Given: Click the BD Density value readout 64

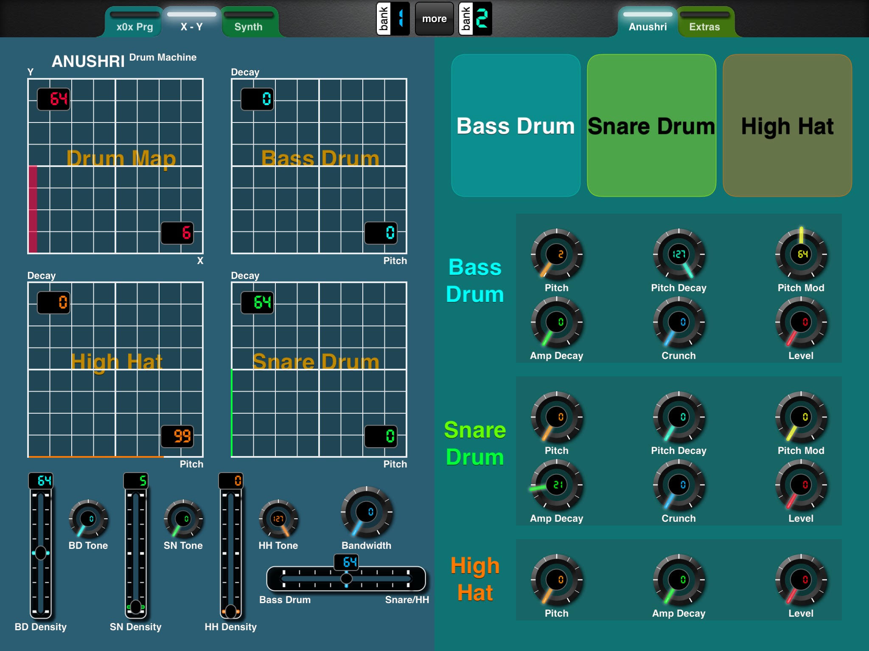Looking at the screenshot, I should 41,481.
